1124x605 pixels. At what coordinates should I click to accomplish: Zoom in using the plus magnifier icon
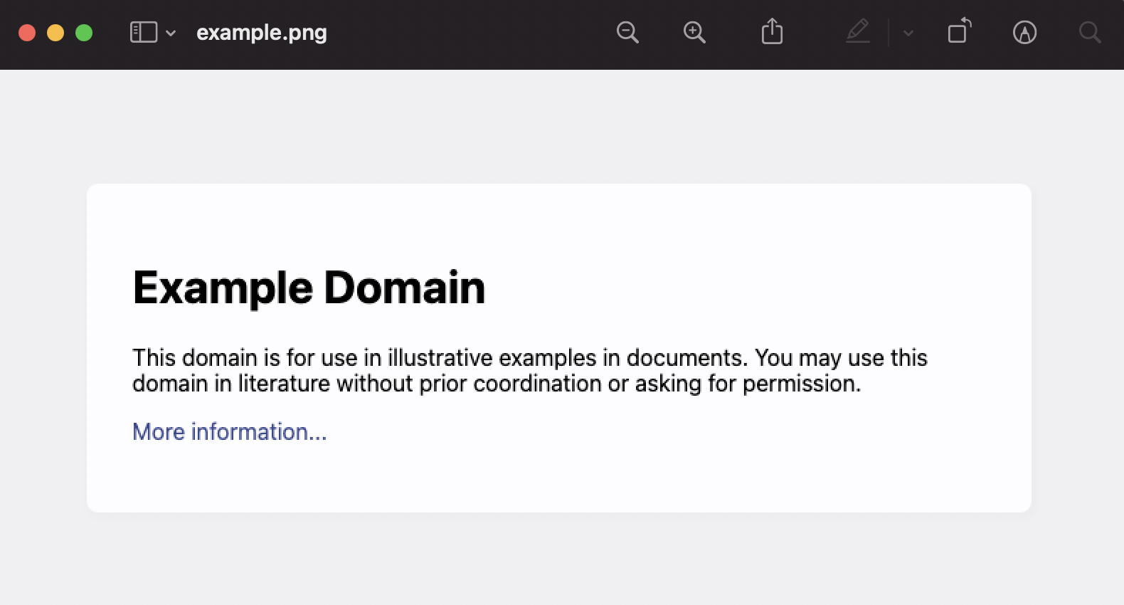tap(694, 33)
